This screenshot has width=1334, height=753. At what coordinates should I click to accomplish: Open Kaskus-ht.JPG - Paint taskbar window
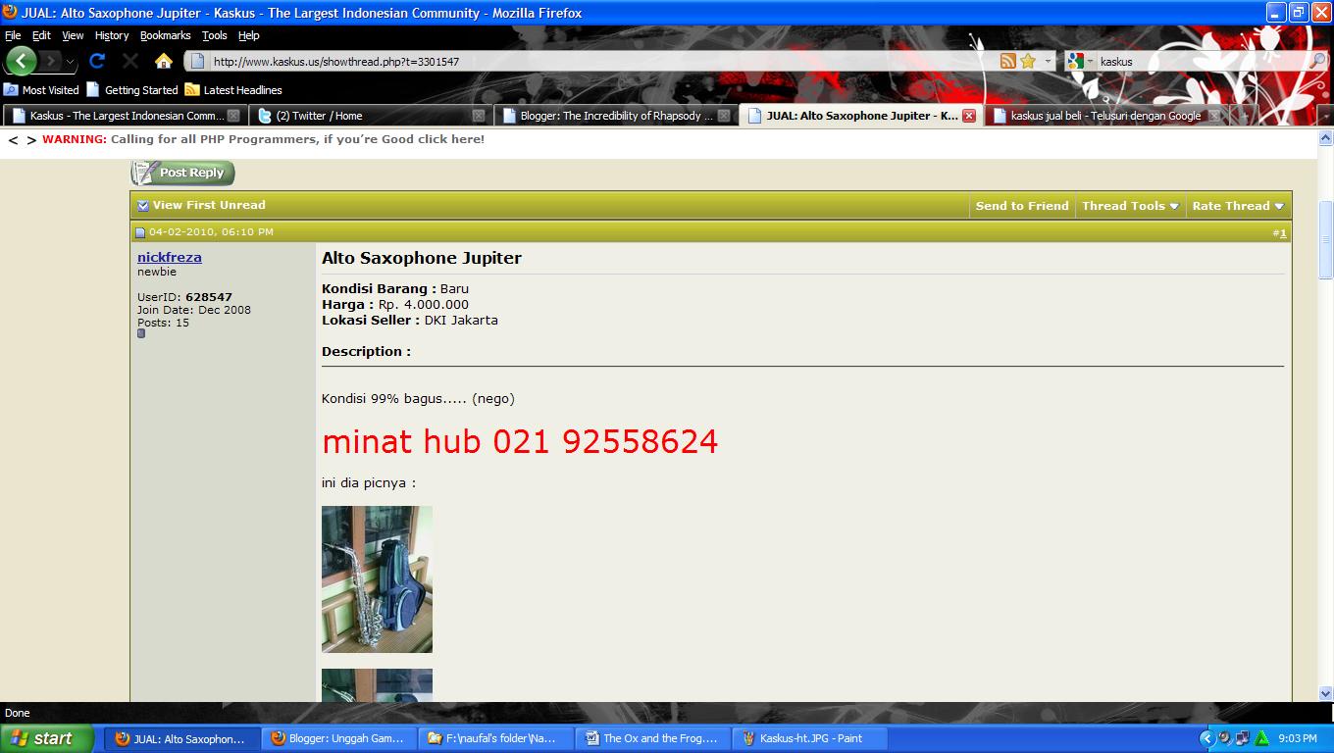811,738
